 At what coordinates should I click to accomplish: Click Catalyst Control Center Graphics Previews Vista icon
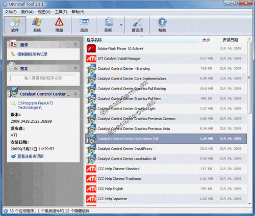(x=91, y=129)
